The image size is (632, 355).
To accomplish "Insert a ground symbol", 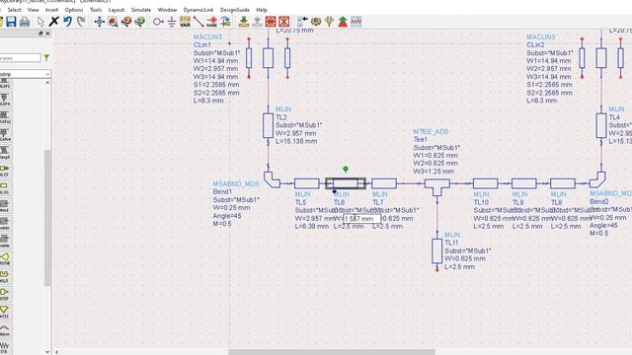I will pos(172,22).
